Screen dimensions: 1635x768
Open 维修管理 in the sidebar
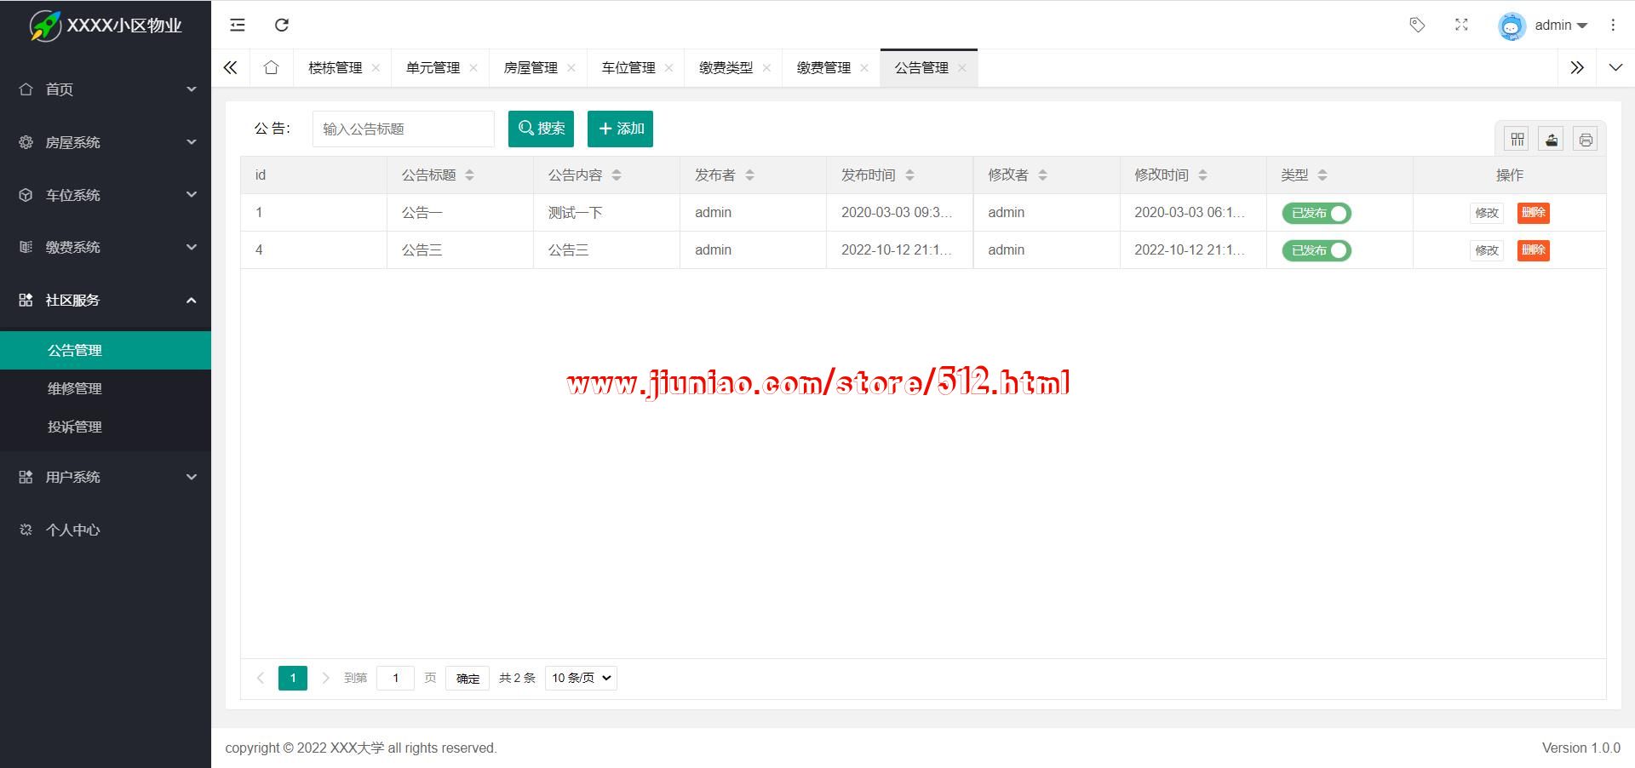(106, 388)
